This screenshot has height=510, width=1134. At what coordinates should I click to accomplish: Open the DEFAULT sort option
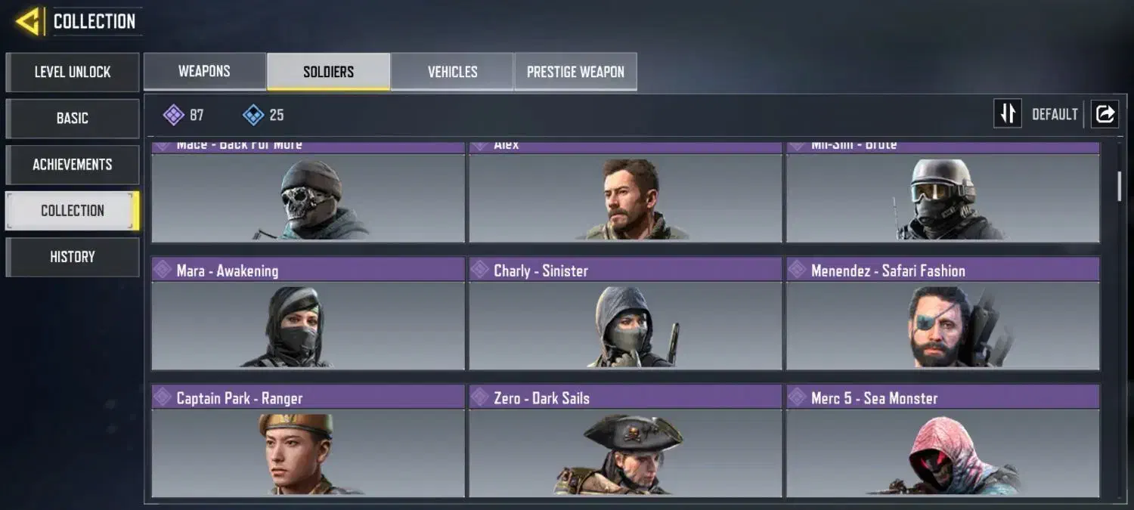pos(1055,115)
